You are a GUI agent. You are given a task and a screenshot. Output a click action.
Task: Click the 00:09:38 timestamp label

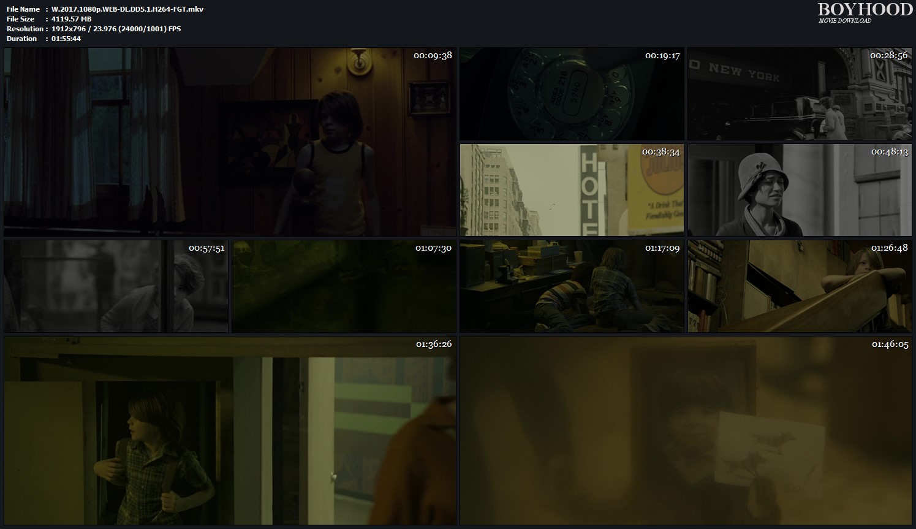pos(433,55)
